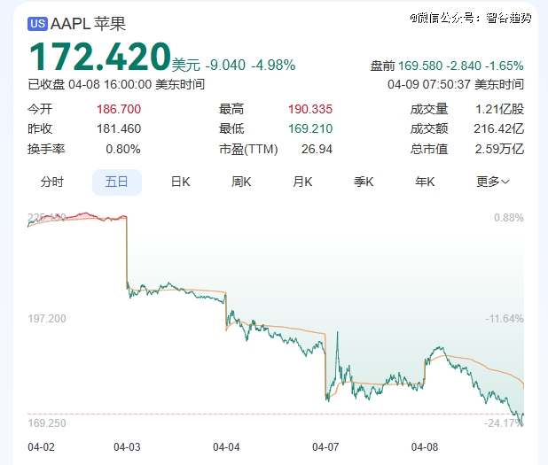This screenshot has width=548, height=465.
Task: Click the AAPL 苹果 stock title
Action: (x=82, y=25)
